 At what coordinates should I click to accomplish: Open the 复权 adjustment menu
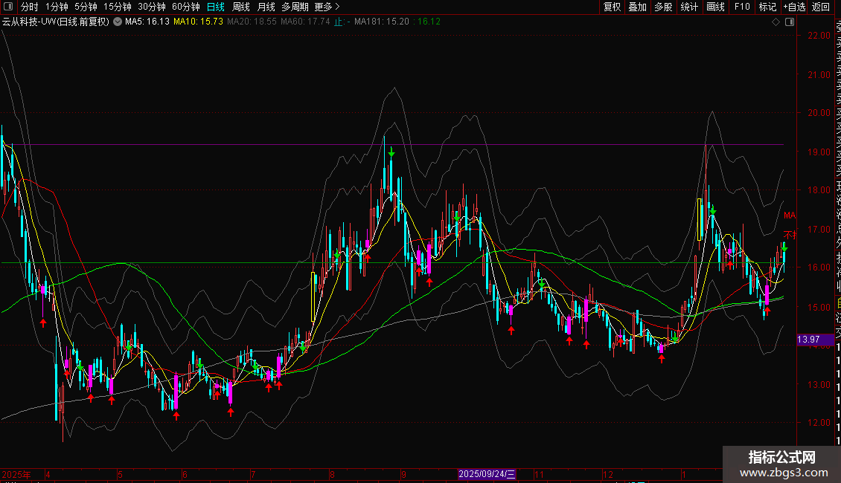612,7
